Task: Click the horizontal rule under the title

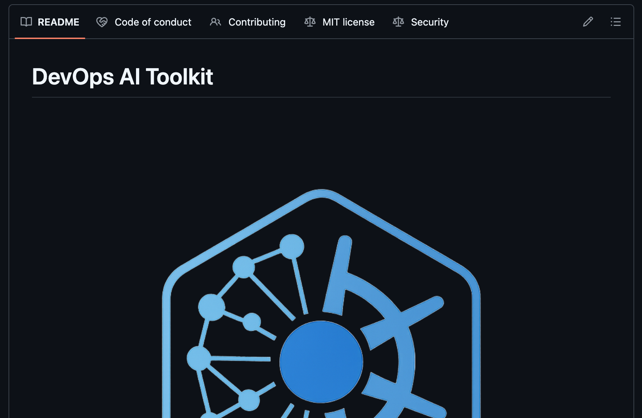Action: (321, 97)
